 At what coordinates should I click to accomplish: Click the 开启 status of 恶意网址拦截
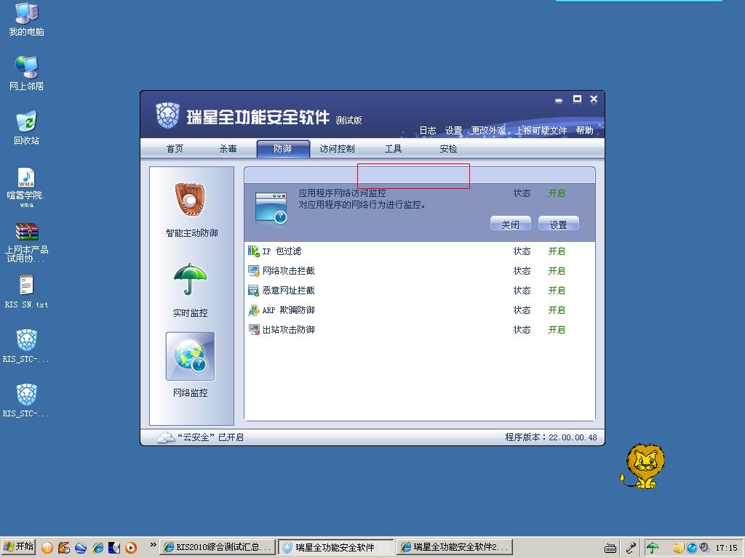click(x=557, y=291)
